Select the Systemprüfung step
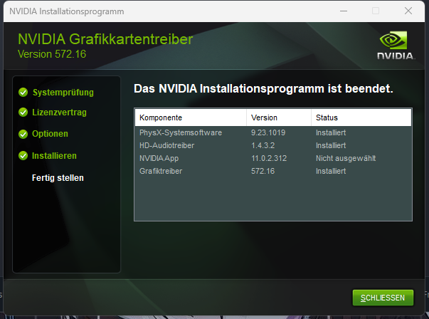The width and height of the screenshot is (429, 319). [x=63, y=93]
